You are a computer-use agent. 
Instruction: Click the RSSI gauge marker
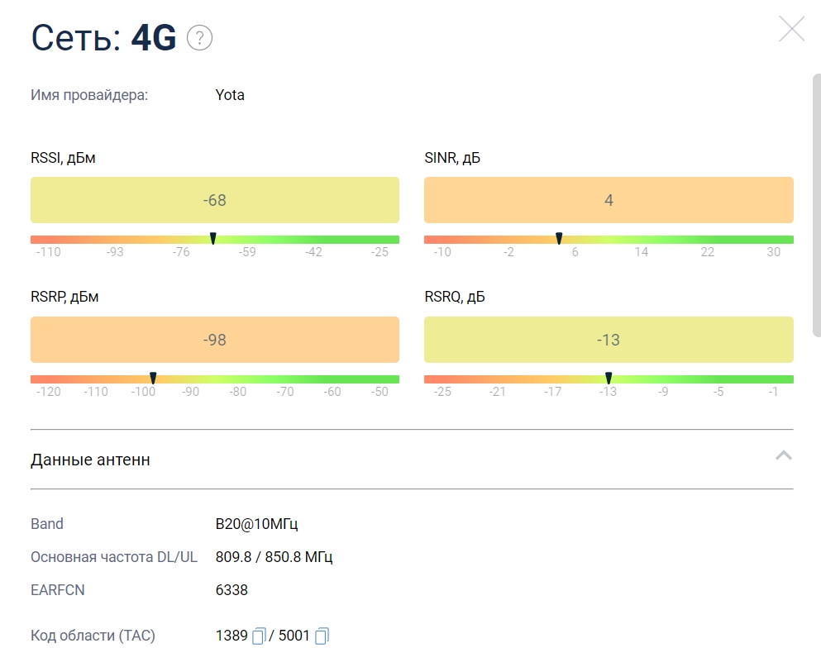click(213, 239)
